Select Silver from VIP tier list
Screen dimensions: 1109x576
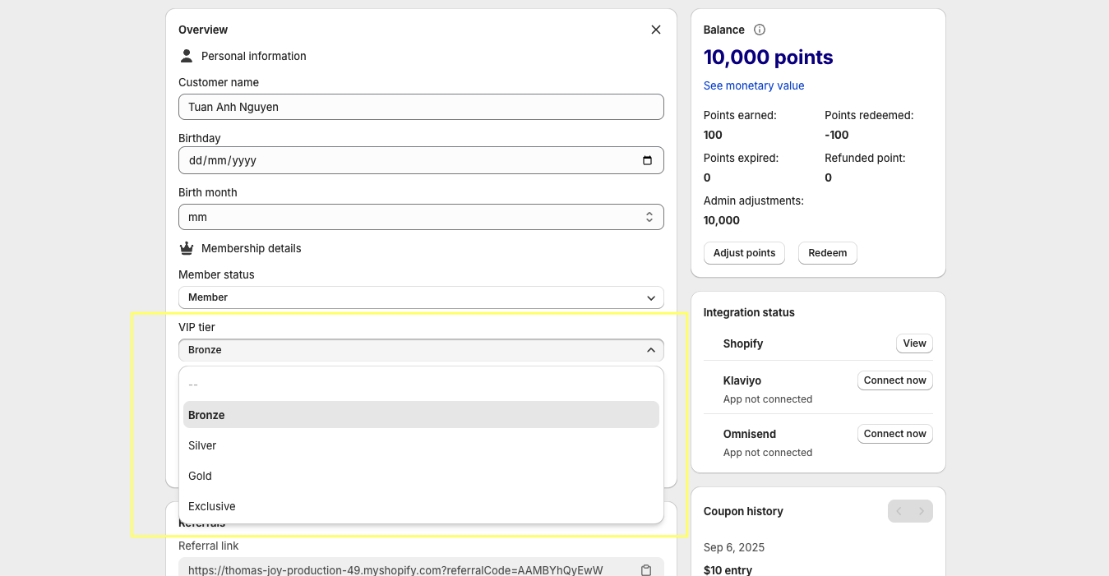(202, 445)
